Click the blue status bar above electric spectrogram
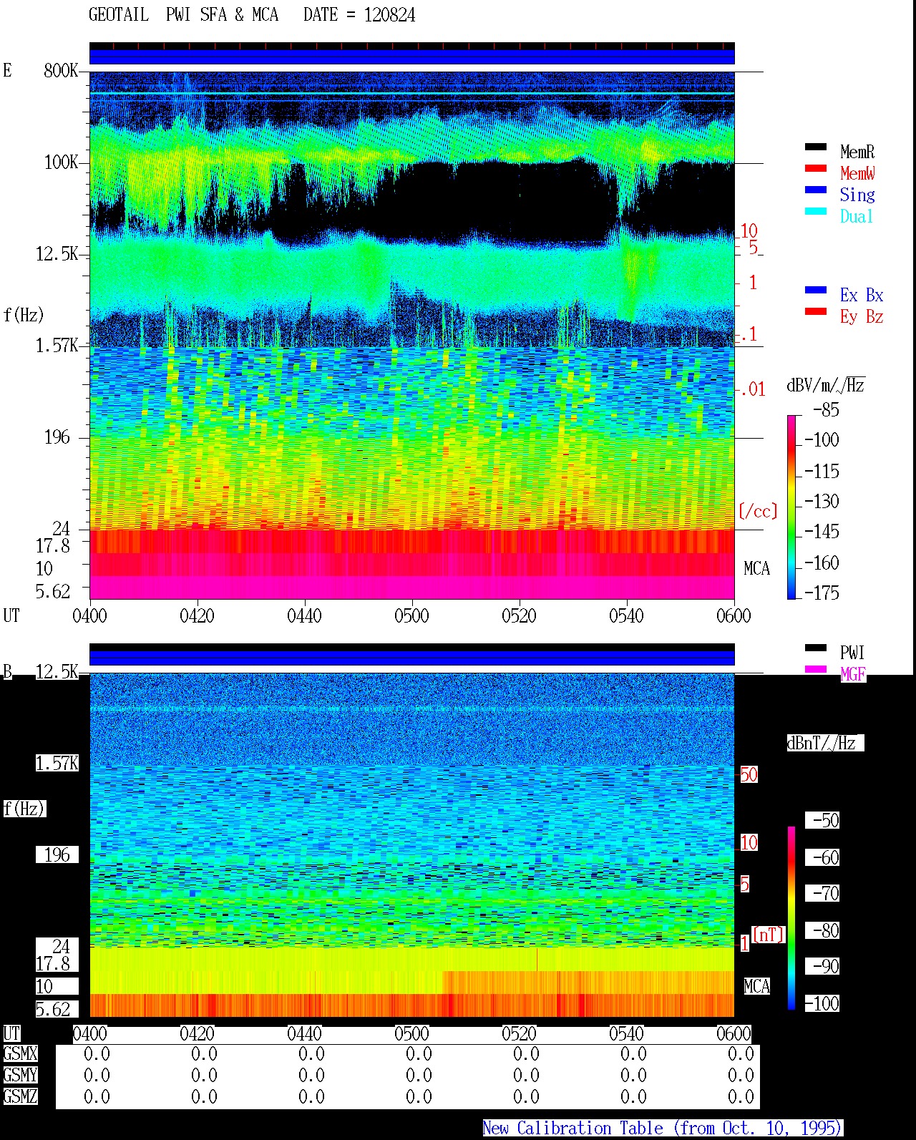The image size is (916, 1140). (x=411, y=57)
